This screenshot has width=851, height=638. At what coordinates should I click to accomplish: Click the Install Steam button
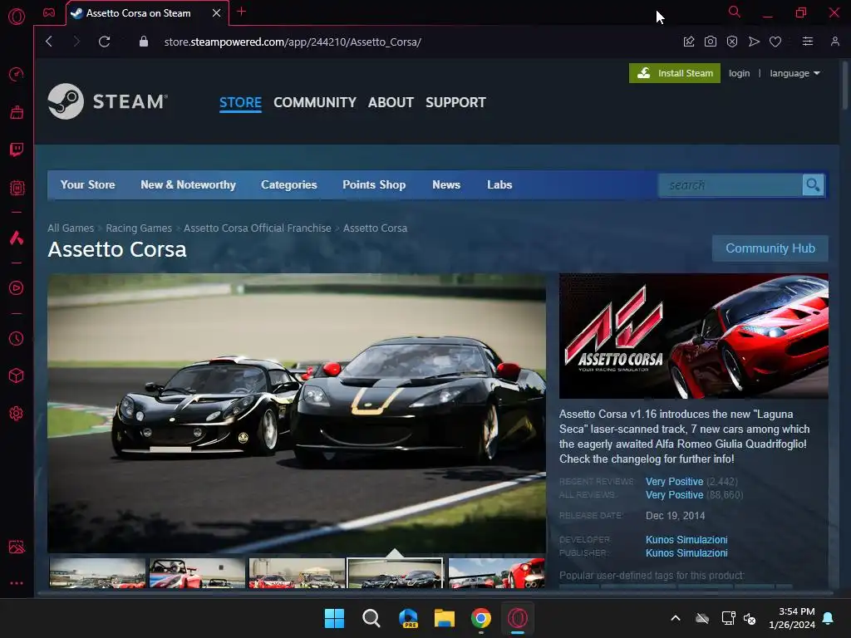pos(675,73)
